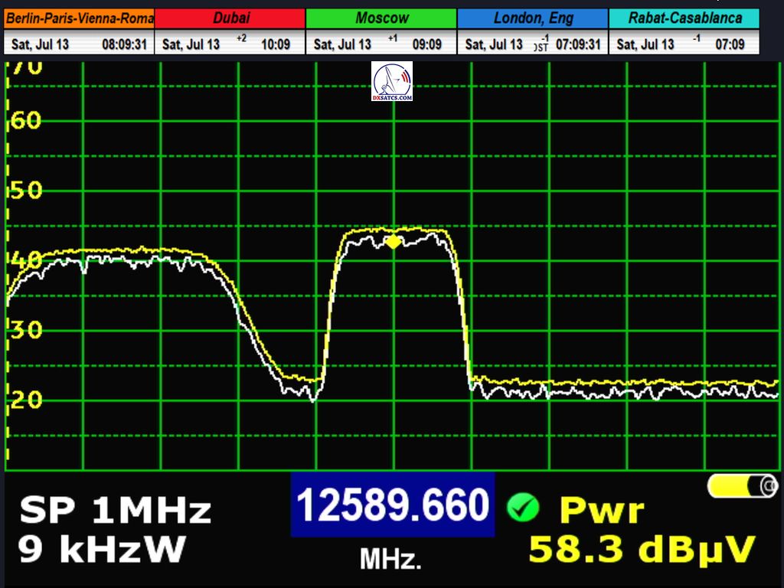Select the 9 kHzW bandwidth label
This screenshot has height=588, width=784.
coord(102,549)
